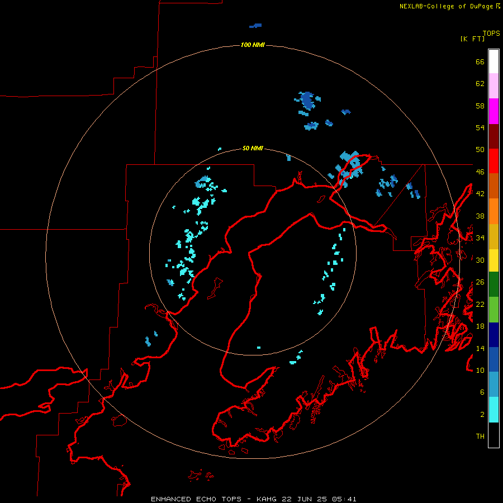
Task: Click the "10" legend value
Action: coord(480,370)
